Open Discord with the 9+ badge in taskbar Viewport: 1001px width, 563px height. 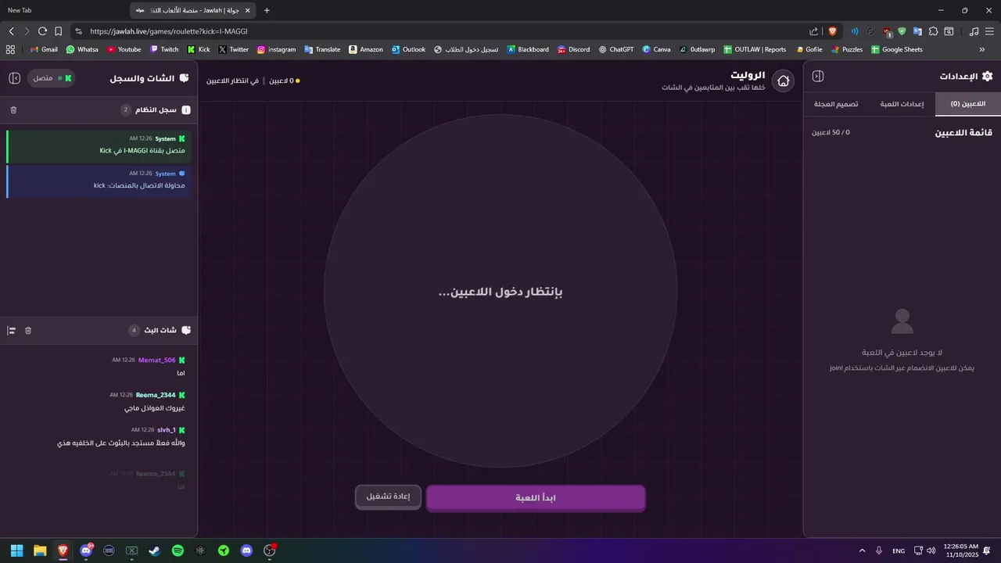[86, 550]
